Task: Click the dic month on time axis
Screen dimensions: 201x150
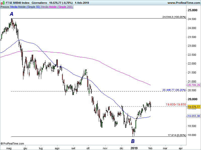Action: tap(121, 148)
